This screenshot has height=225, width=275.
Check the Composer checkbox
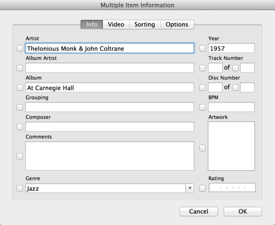pos(19,127)
